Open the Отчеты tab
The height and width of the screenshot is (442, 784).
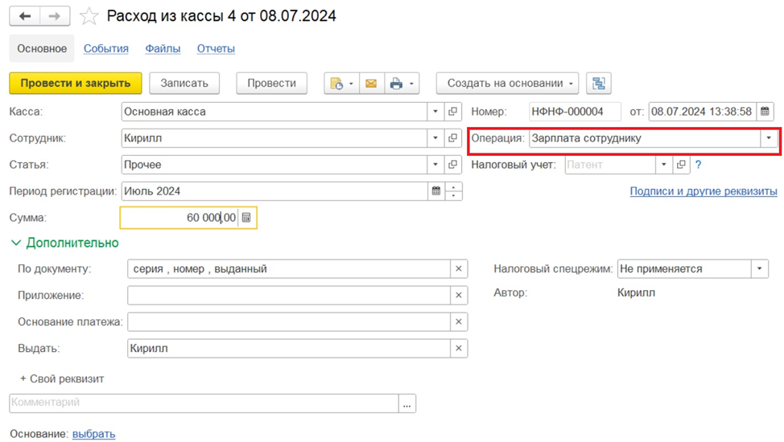[x=216, y=48]
